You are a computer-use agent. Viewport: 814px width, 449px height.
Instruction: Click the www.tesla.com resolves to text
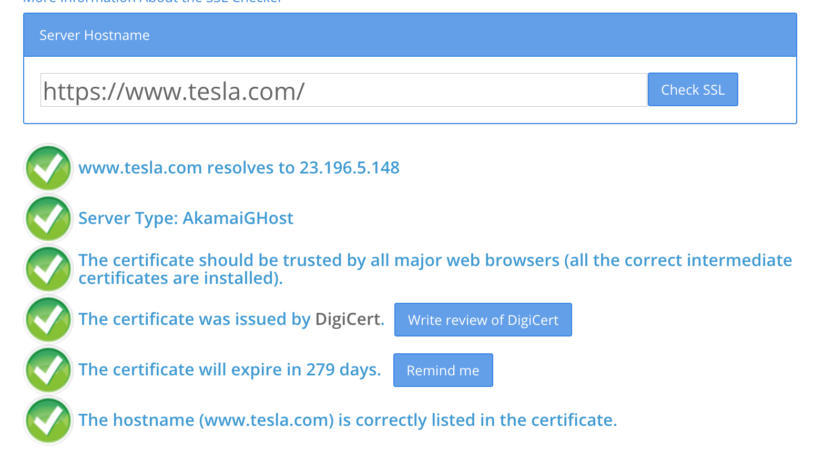[187, 168]
